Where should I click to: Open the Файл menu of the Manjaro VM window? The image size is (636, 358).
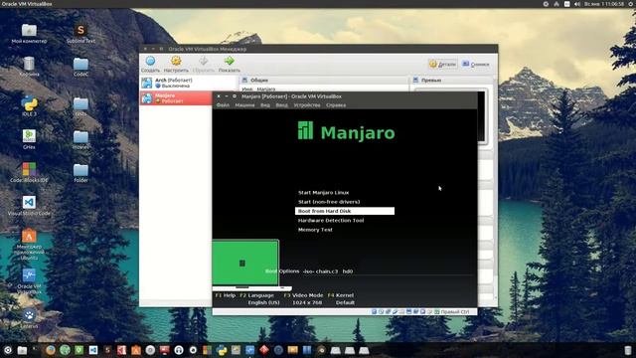[x=223, y=105]
